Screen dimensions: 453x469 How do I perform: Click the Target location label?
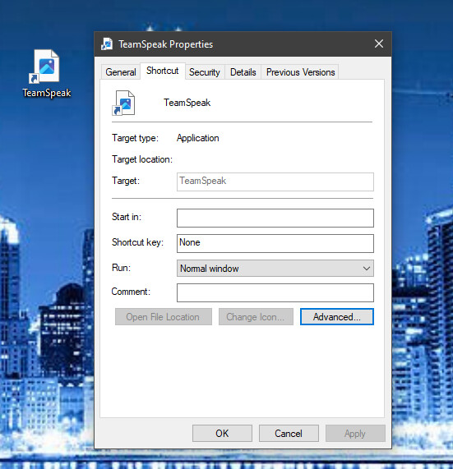pyautogui.click(x=142, y=159)
